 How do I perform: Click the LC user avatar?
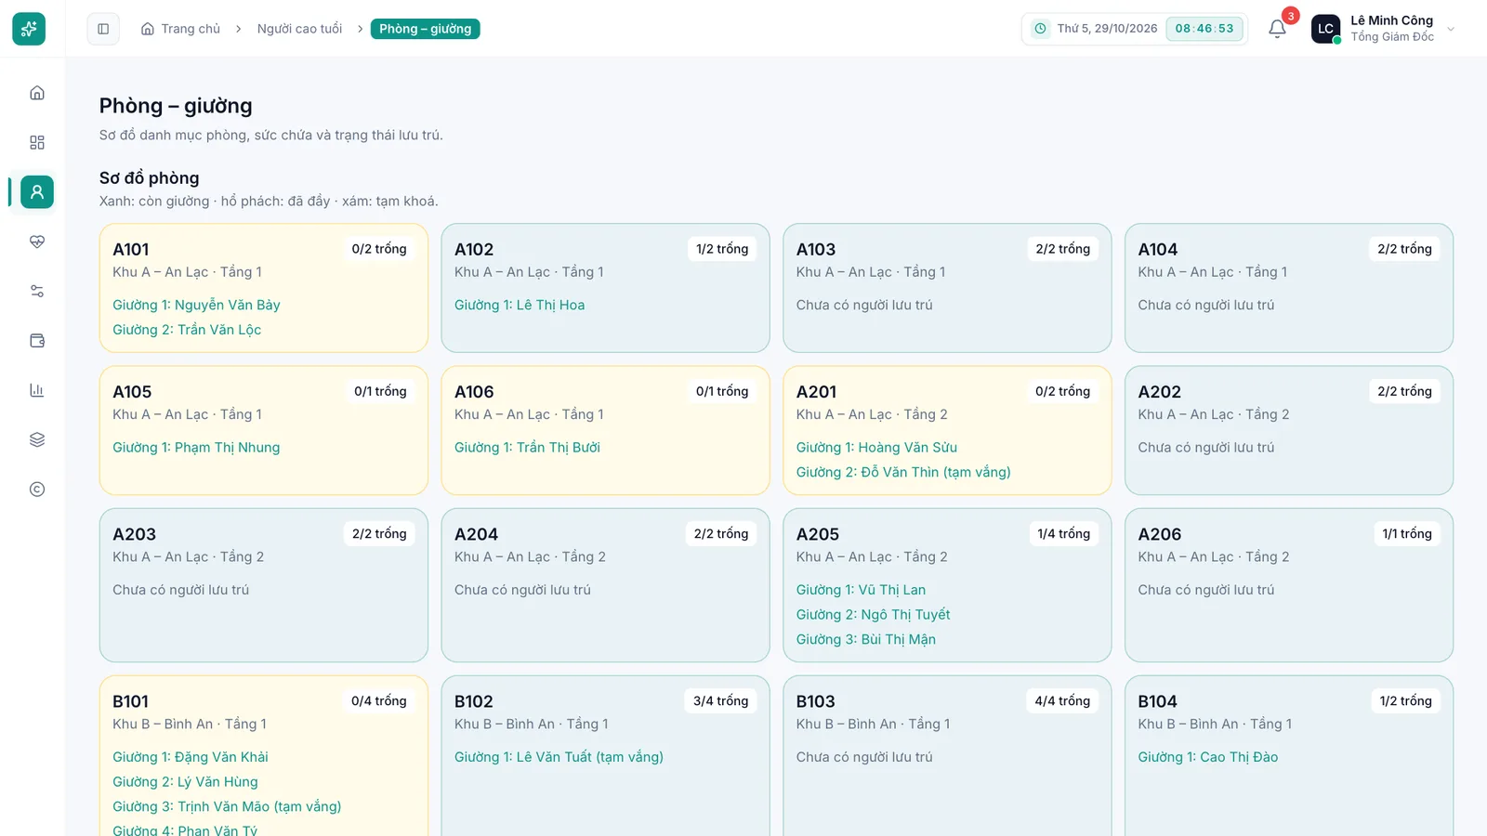tap(1325, 29)
